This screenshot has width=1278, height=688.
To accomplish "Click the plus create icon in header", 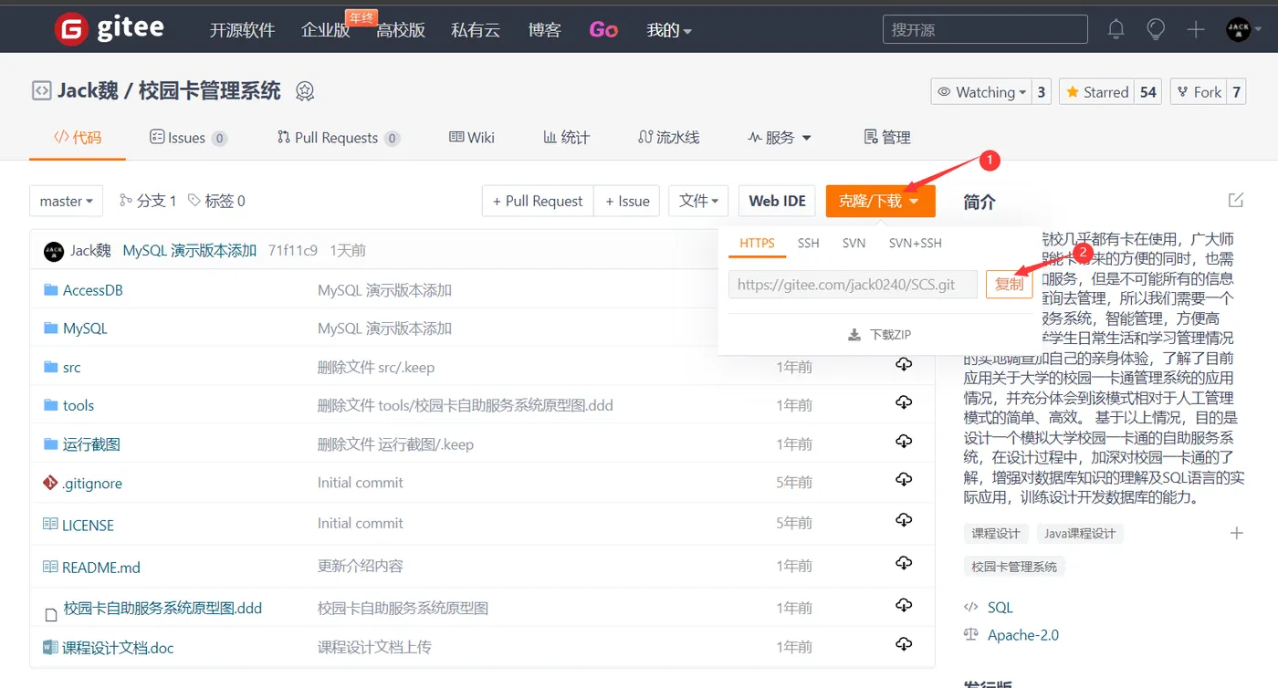I will pos(1196,29).
